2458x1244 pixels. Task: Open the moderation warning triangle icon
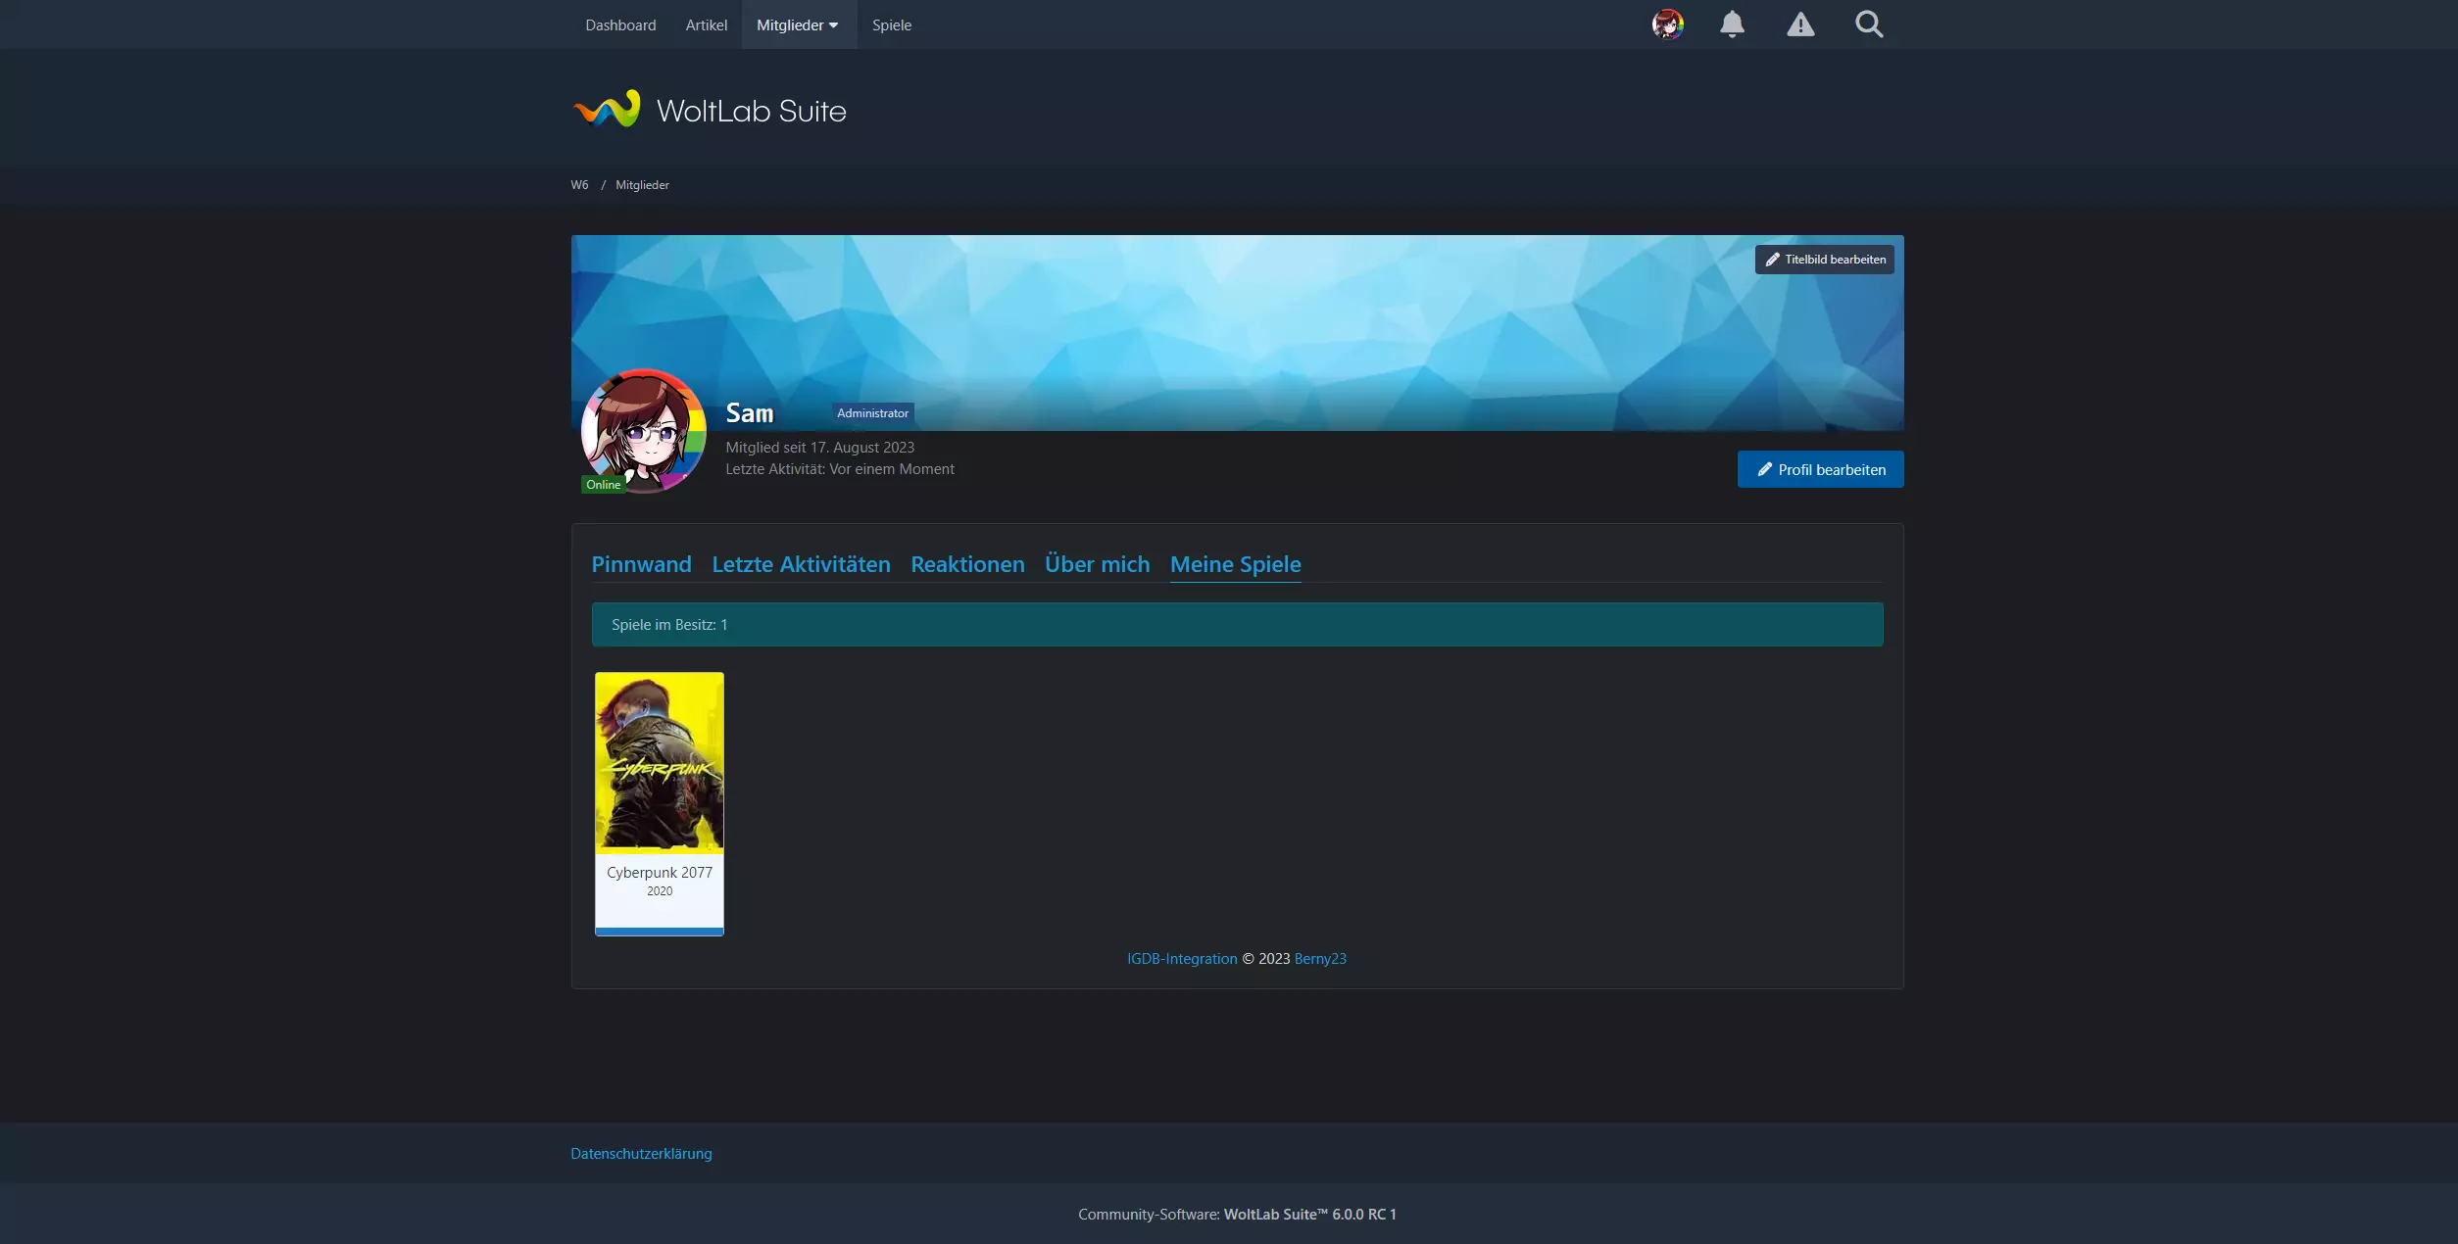(x=1800, y=24)
